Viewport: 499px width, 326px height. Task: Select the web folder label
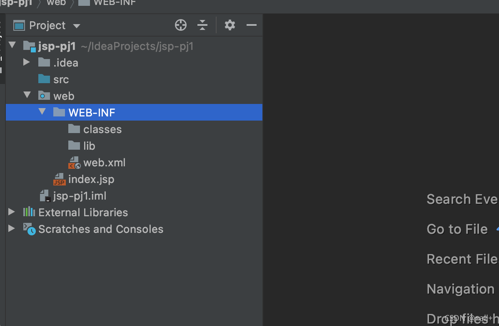[x=64, y=96]
